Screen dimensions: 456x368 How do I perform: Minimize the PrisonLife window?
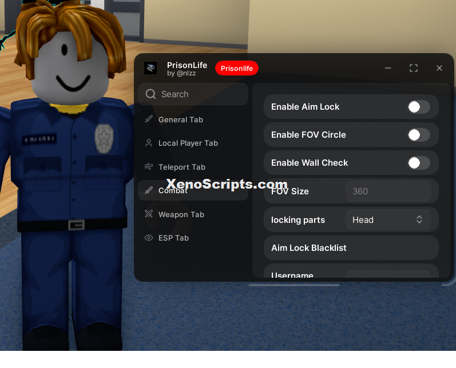388,68
